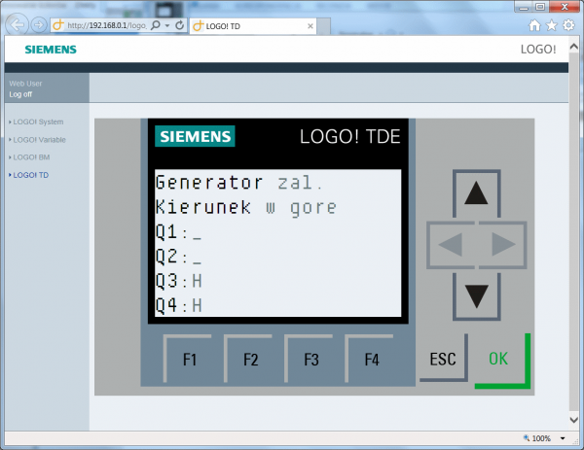Click the right arrow key on TDE
584x450 pixels.
503,245
